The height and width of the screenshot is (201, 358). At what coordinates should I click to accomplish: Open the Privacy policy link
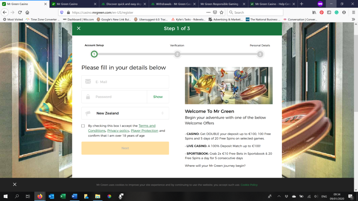118,131
